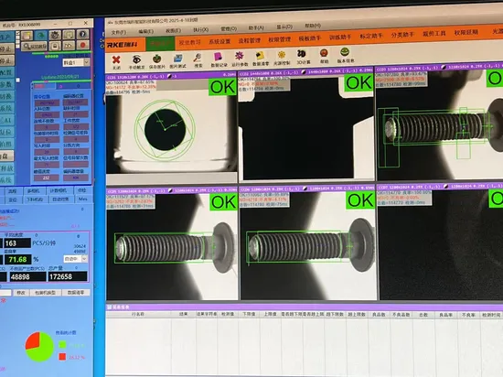Click the question mark help icon in left window
This screenshot has height=377, width=503.
82,34
